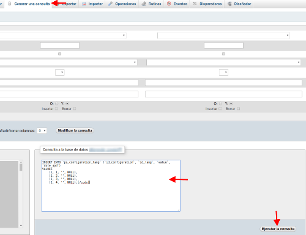This screenshot has height=235, width=306.
Task: Open the Añadir/borrar columnas dropdown
Action: pyautogui.click(x=42, y=130)
